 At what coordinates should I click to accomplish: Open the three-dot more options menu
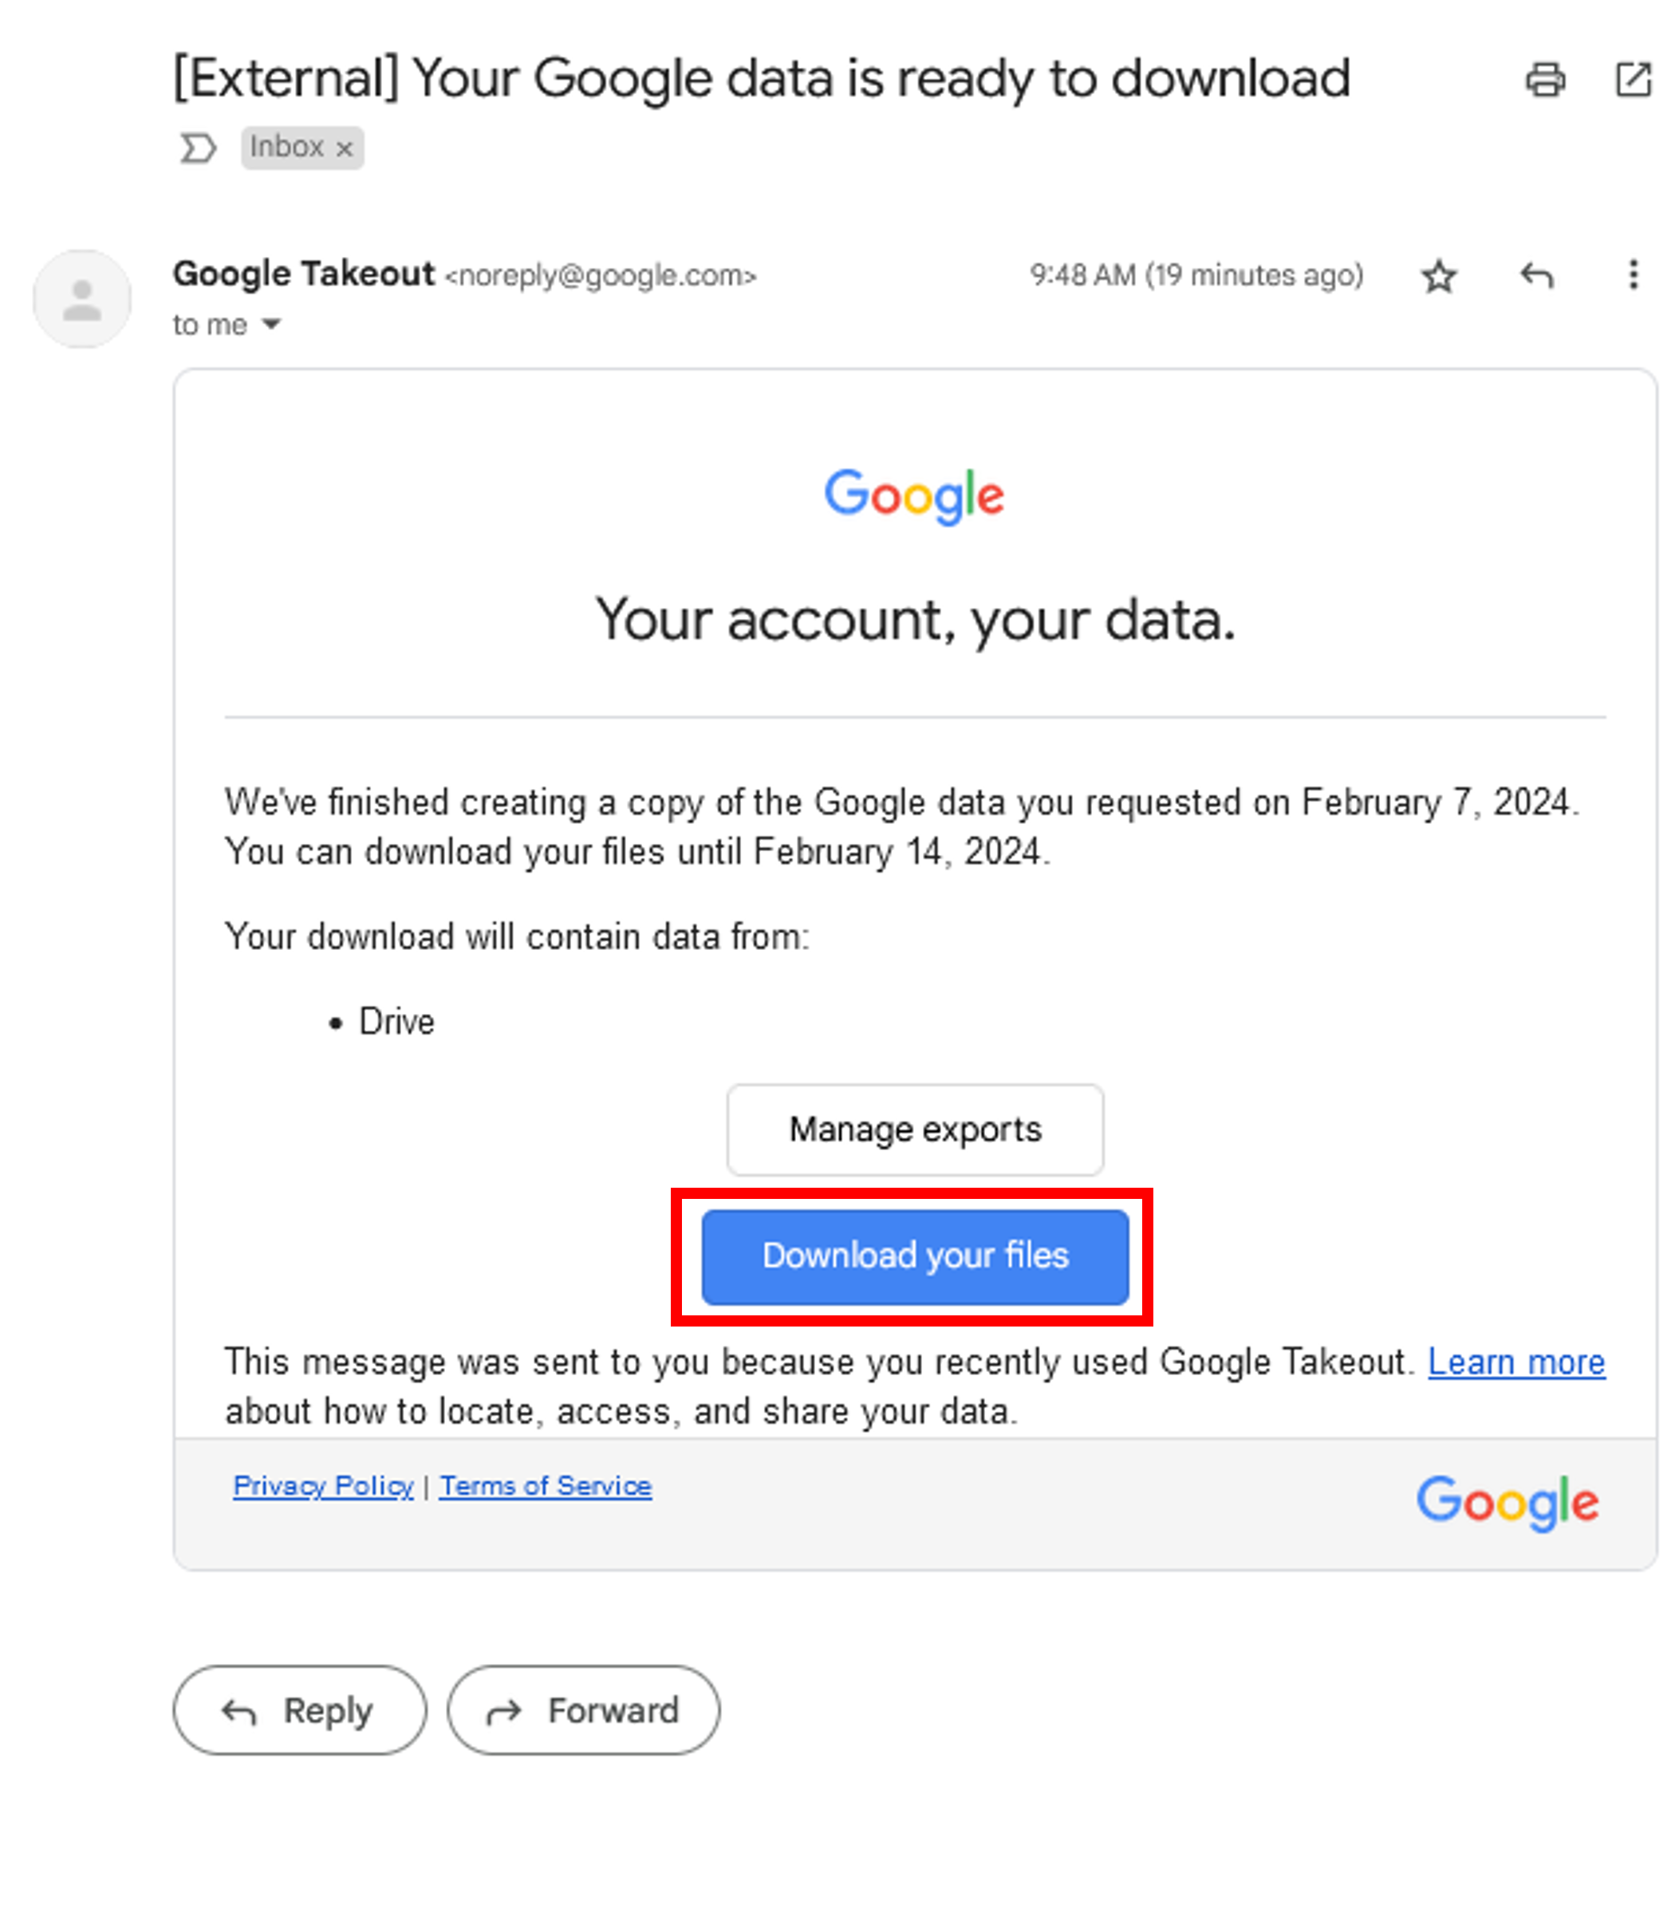(x=1633, y=275)
